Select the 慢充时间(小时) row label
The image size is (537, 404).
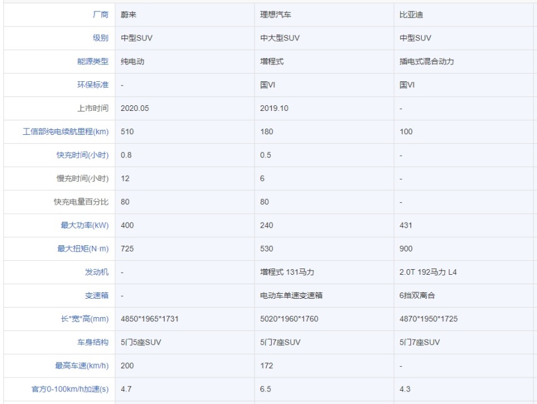tap(82, 179)
